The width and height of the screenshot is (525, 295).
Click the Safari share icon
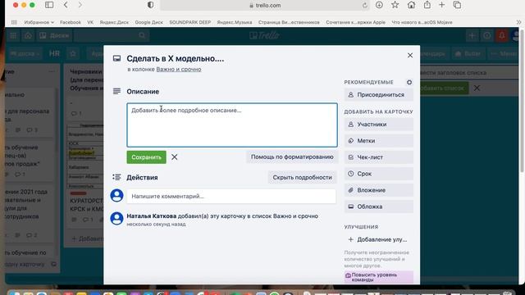click(x=427, y=5)
